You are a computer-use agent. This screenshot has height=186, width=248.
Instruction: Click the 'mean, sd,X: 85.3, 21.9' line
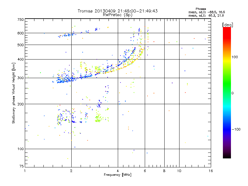click(x=206, y=15)
